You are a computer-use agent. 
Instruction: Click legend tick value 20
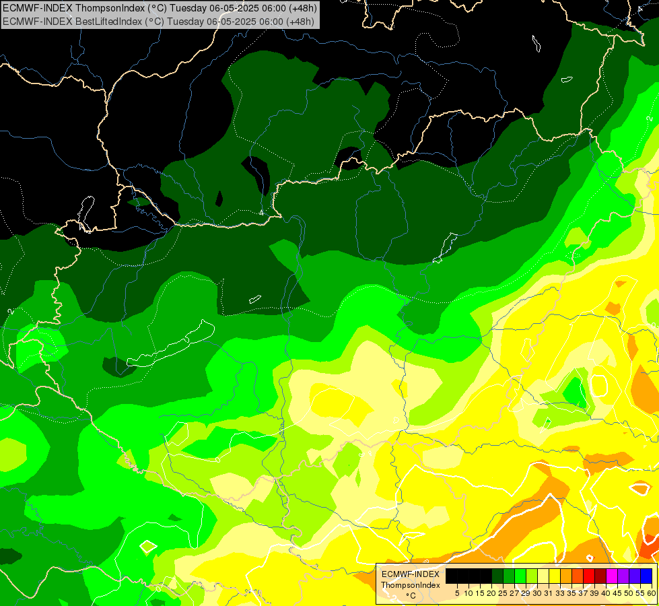491,593
